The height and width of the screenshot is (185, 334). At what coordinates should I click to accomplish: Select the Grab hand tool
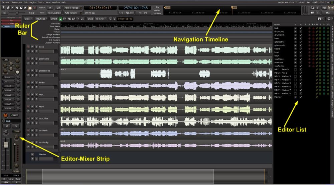tap(60, 19)
